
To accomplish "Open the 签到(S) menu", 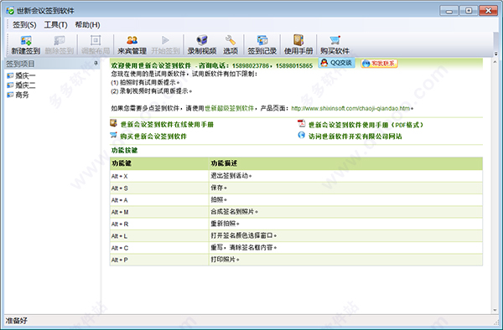I will 24,24.
